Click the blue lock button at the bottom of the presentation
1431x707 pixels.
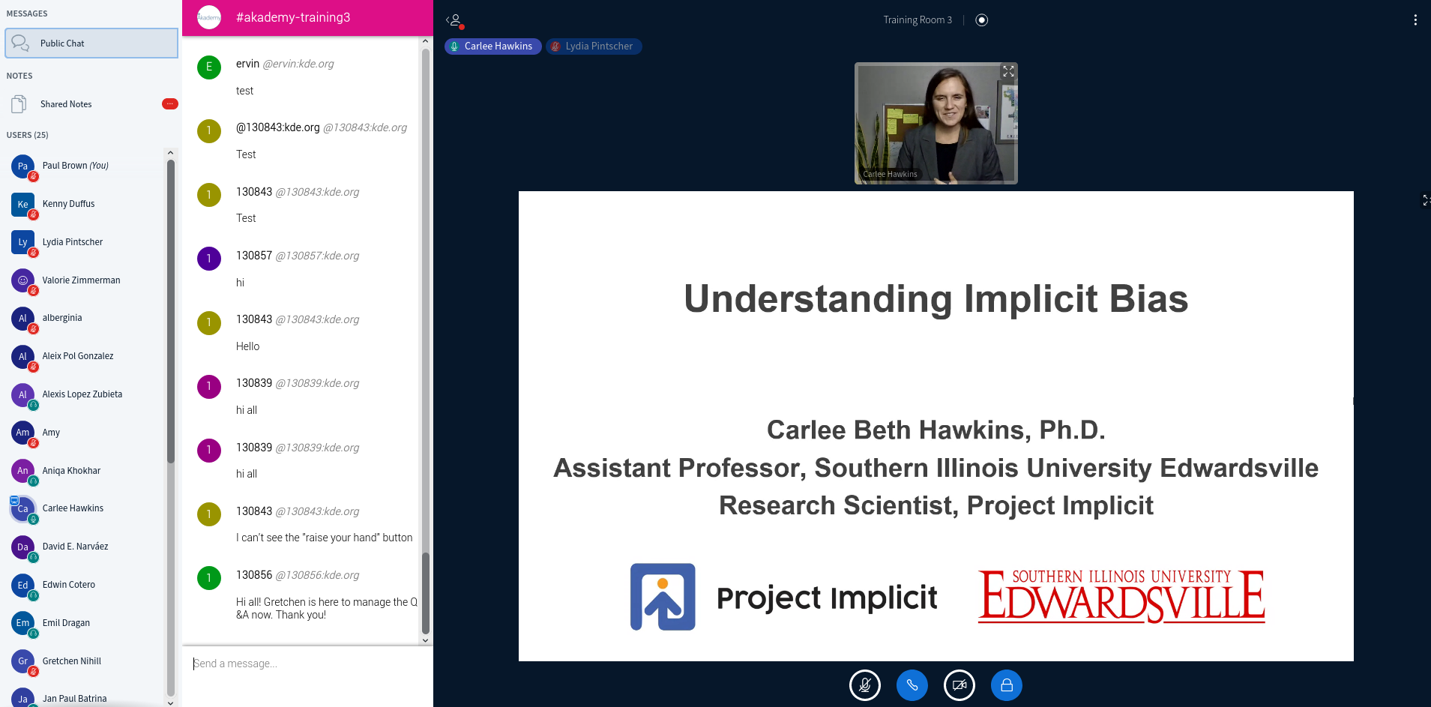pyautogui.click(x=1006, y=685)
